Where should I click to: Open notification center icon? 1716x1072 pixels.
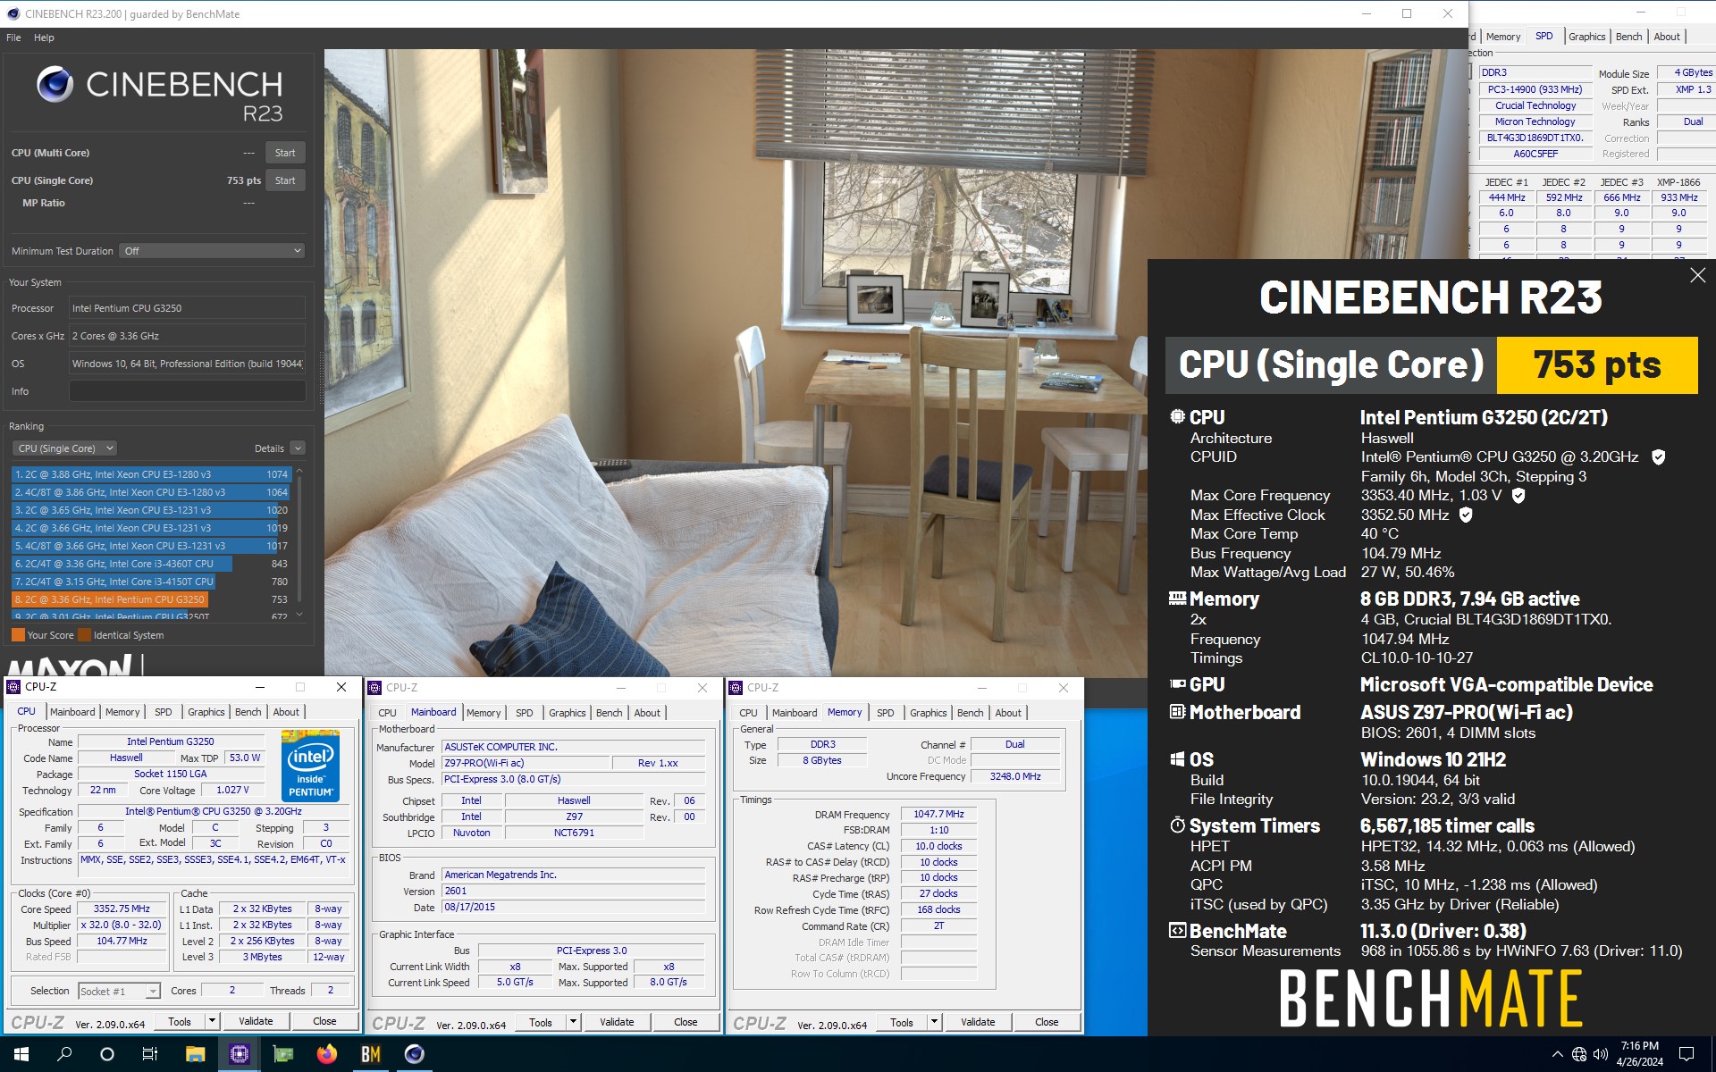[1687, 1054]
